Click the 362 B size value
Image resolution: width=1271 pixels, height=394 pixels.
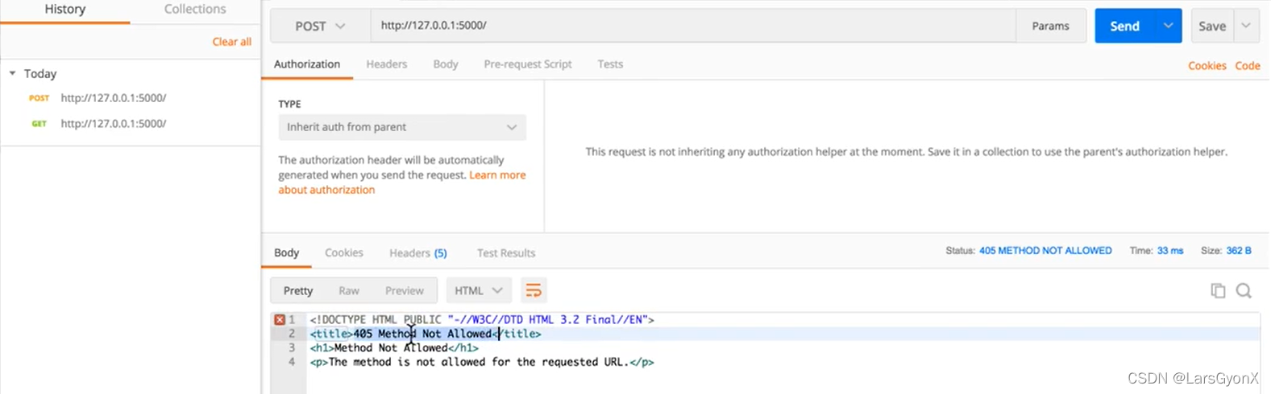click(x=1239, y=251)
